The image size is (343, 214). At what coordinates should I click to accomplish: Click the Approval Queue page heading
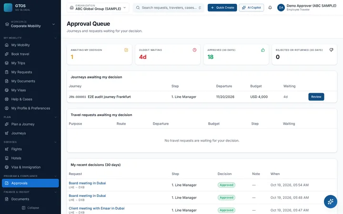point(89,24)
